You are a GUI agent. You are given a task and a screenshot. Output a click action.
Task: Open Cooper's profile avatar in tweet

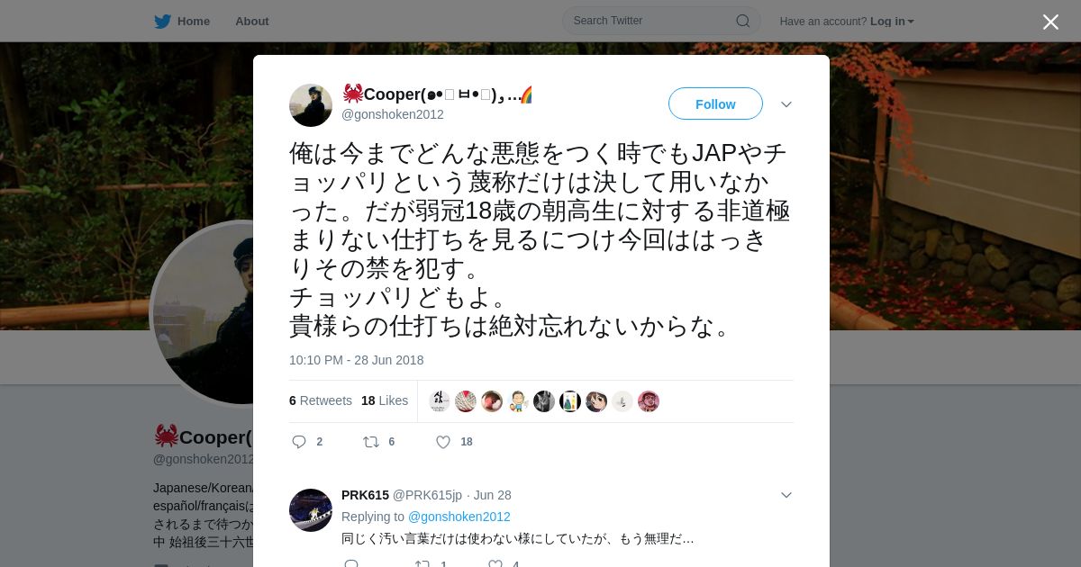click(311, 105)
